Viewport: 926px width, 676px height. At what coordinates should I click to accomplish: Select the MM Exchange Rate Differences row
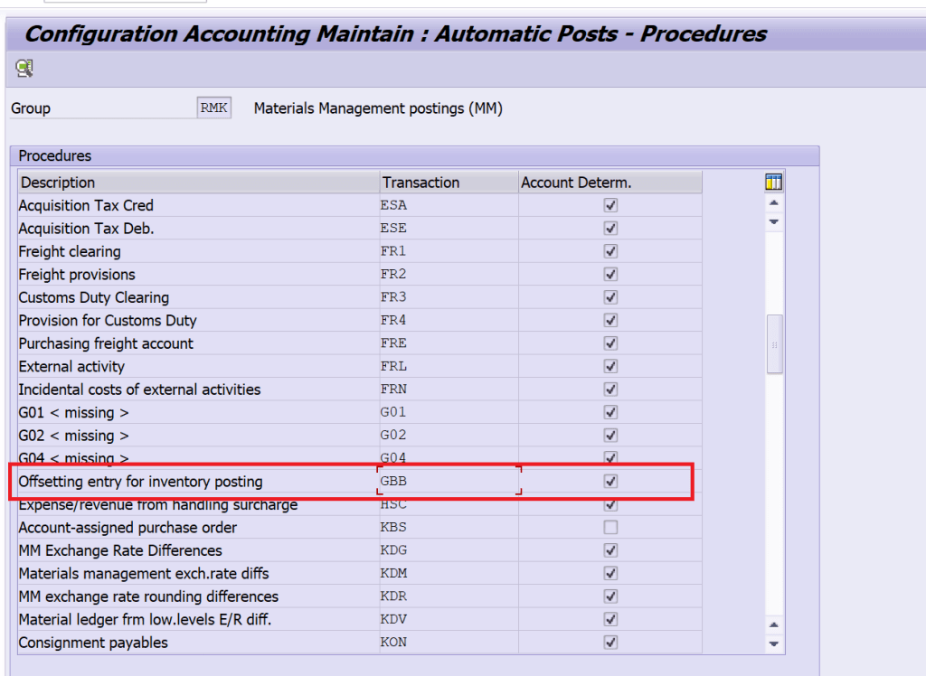tap(120, 550)
